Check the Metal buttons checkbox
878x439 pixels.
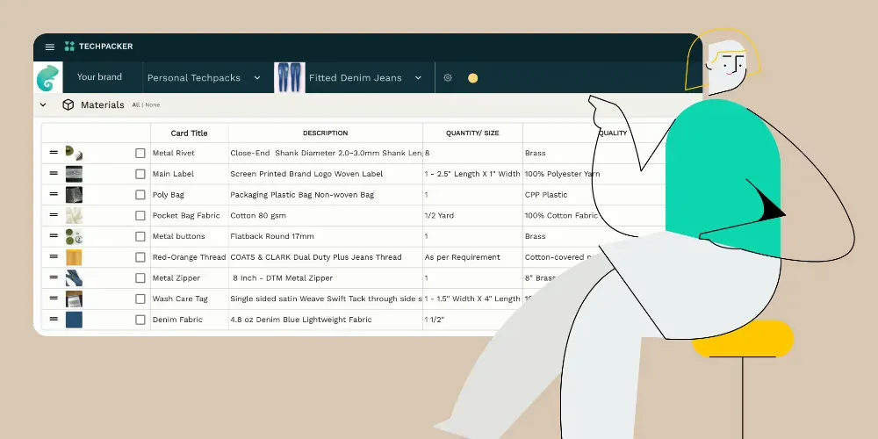(x=140, y=236)
